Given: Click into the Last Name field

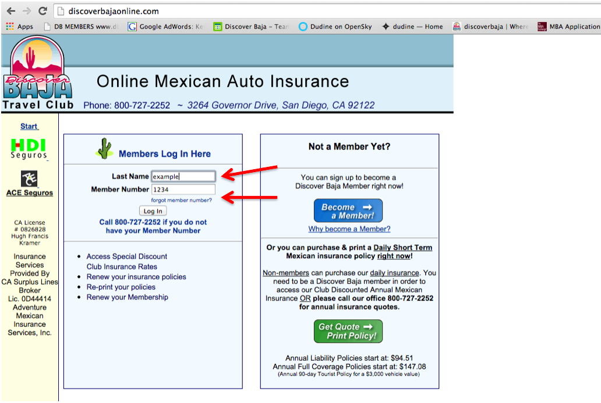Looking at the screenshot, I should click(x=183, y=176).
